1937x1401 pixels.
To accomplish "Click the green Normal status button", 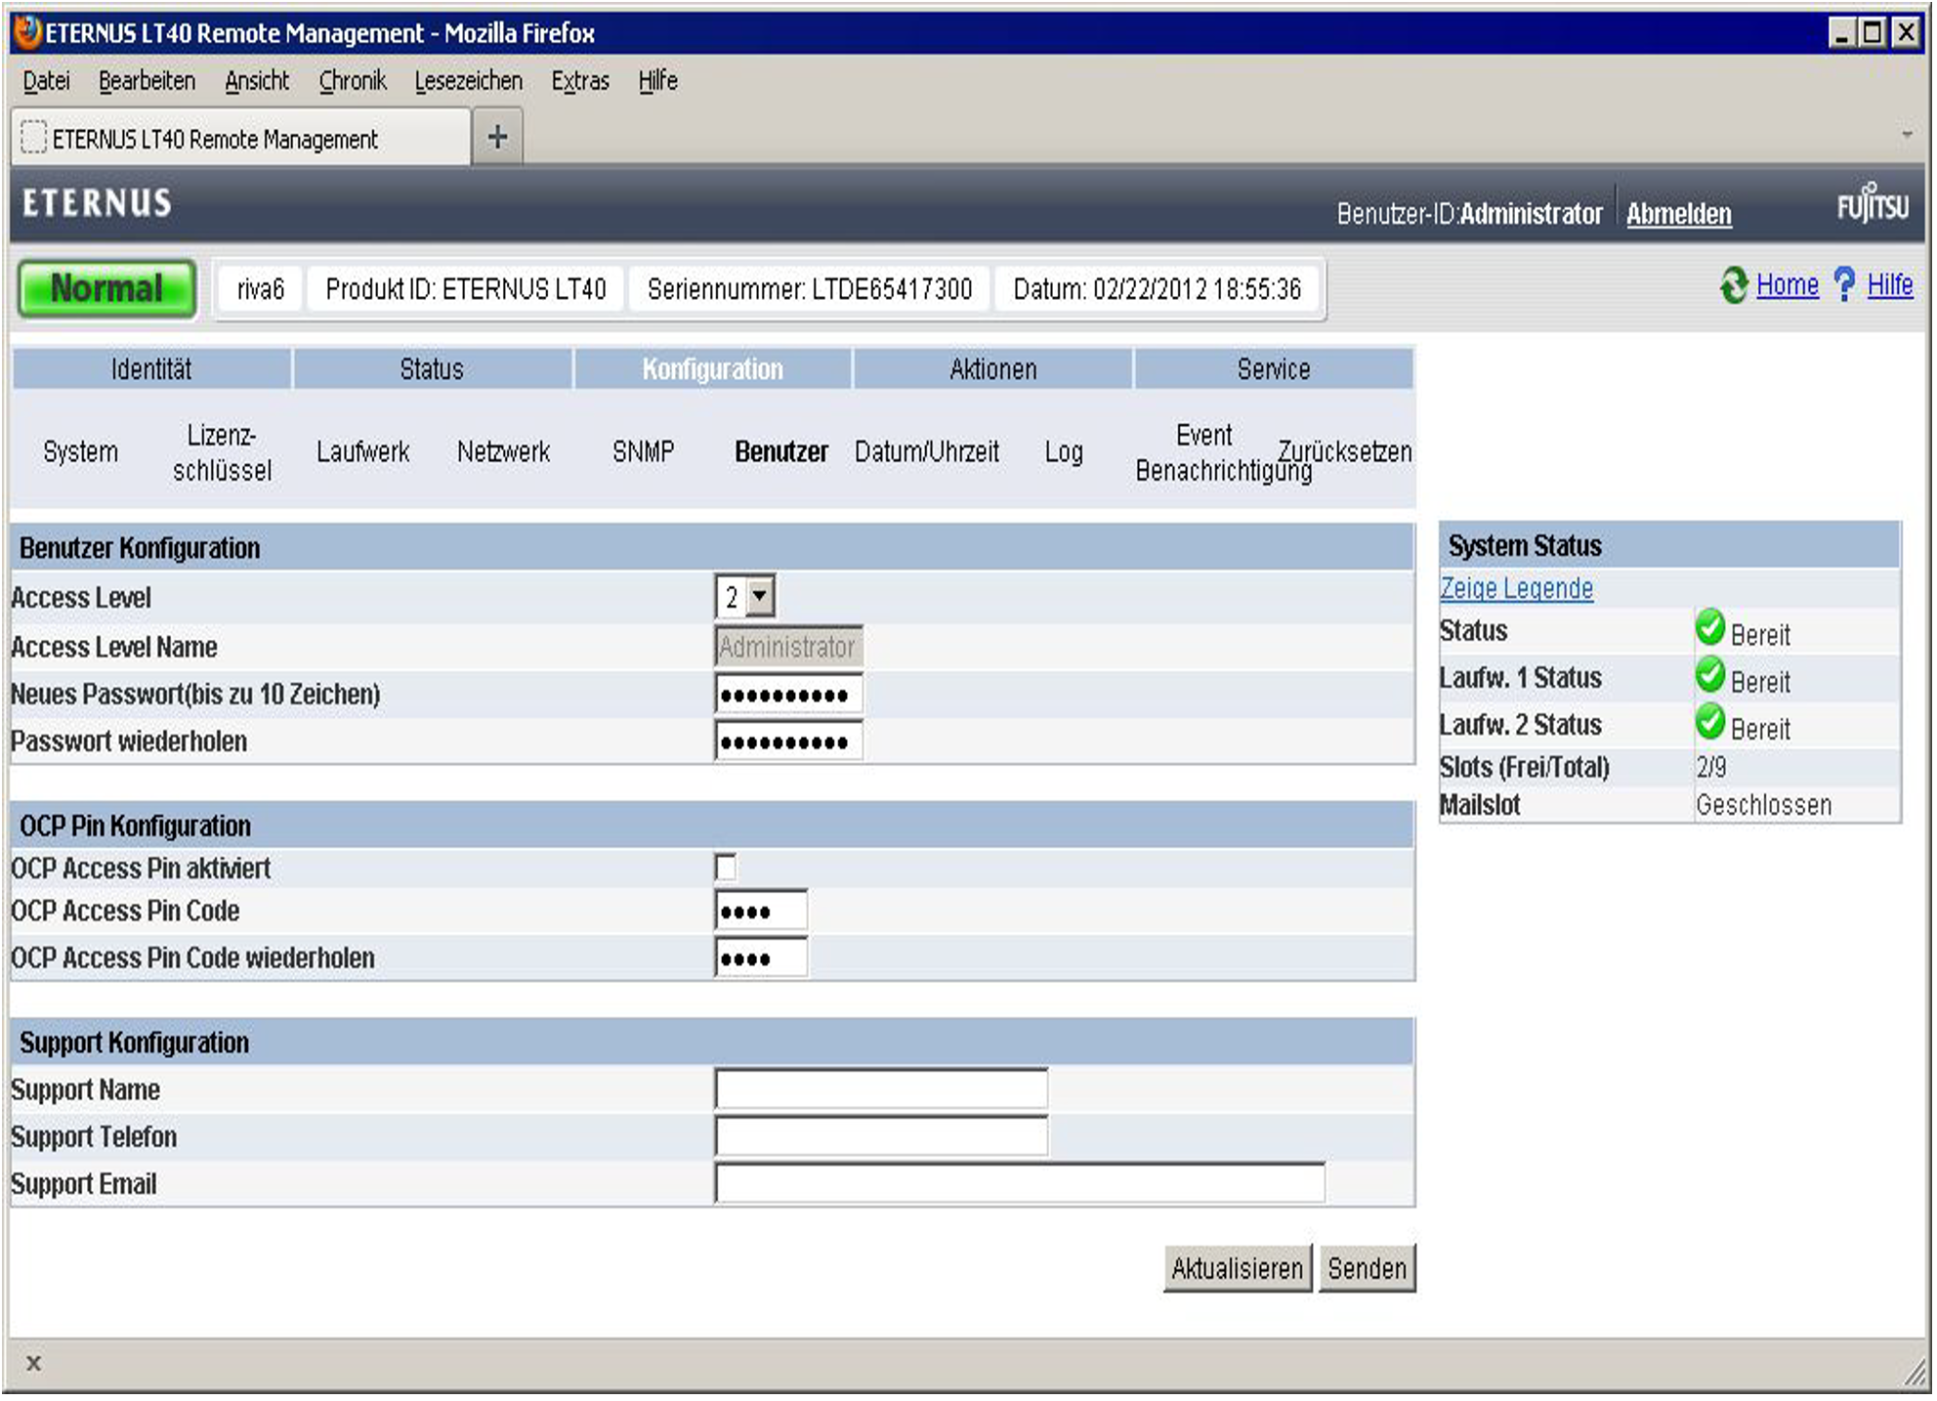I will click(106, 288).
